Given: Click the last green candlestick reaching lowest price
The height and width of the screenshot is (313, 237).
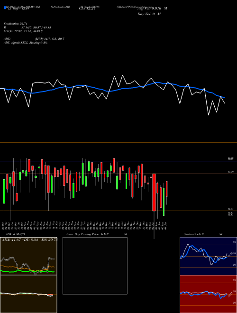Looking at the screenshot, I should tap(164, 202).
